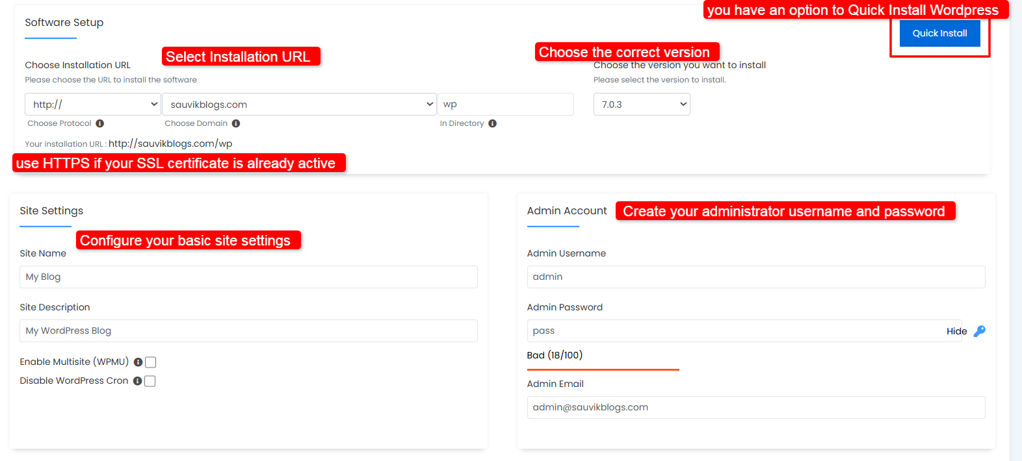Click the Quick Install button
The image size is (1022, 461).
(x=939, y=33)
